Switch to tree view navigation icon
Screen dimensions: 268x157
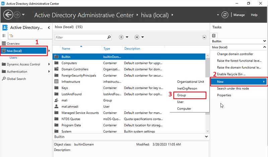(11, 36)
